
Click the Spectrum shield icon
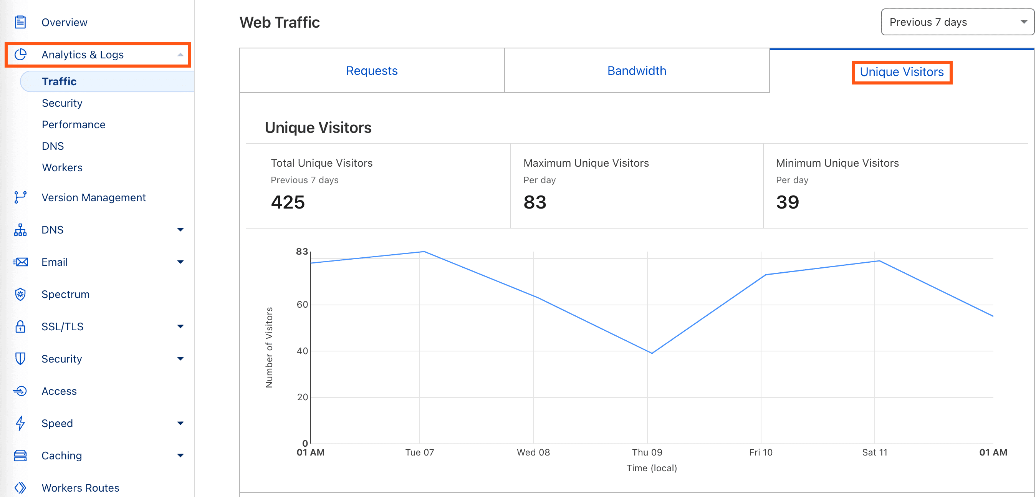(20, 294)
